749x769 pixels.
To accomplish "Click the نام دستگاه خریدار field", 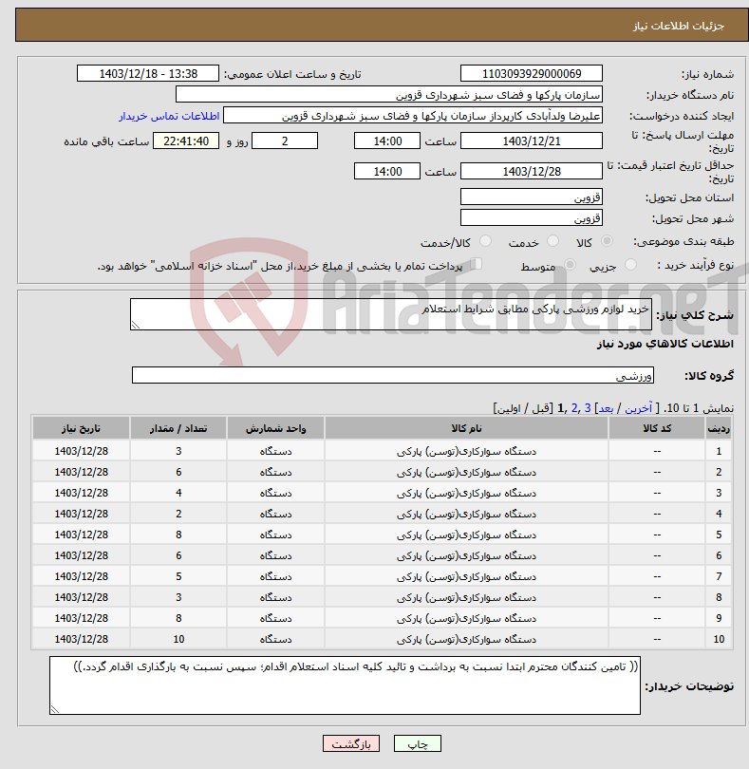I will [389, 95].
